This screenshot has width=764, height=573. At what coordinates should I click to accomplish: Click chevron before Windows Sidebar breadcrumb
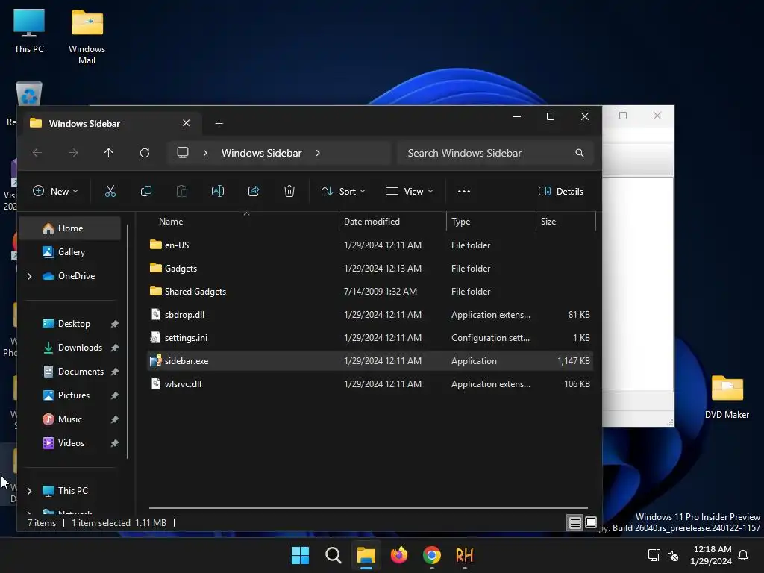pos(205,153)
